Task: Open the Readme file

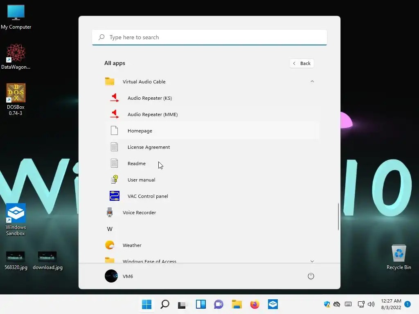Action: [212, 164]
